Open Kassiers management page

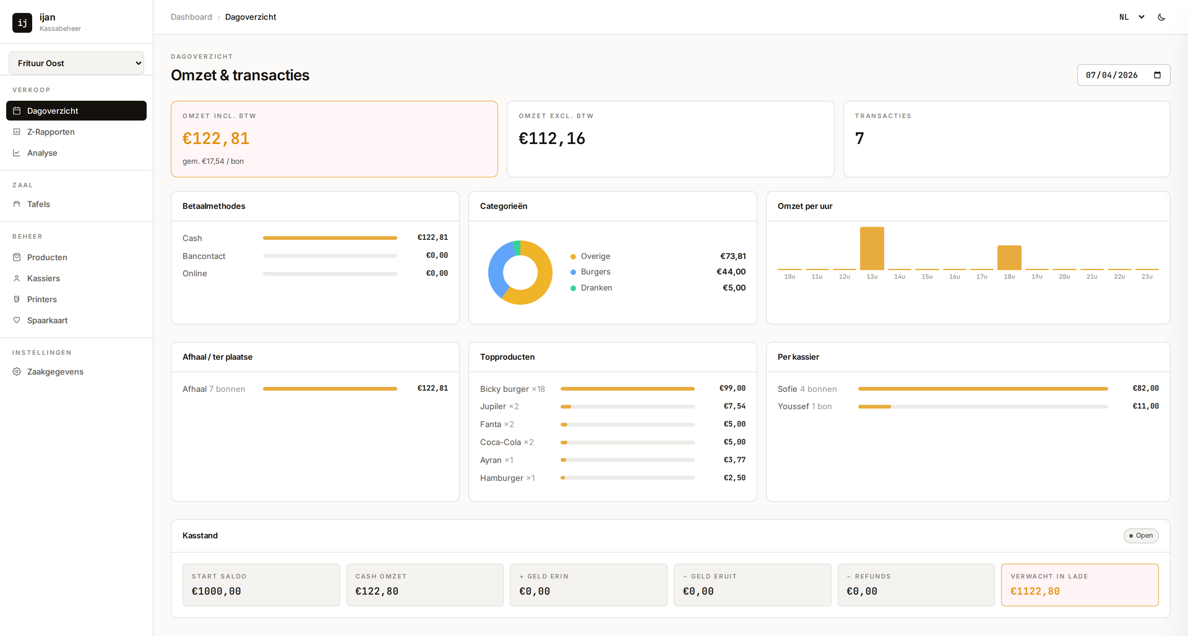(x=76, y=278)
